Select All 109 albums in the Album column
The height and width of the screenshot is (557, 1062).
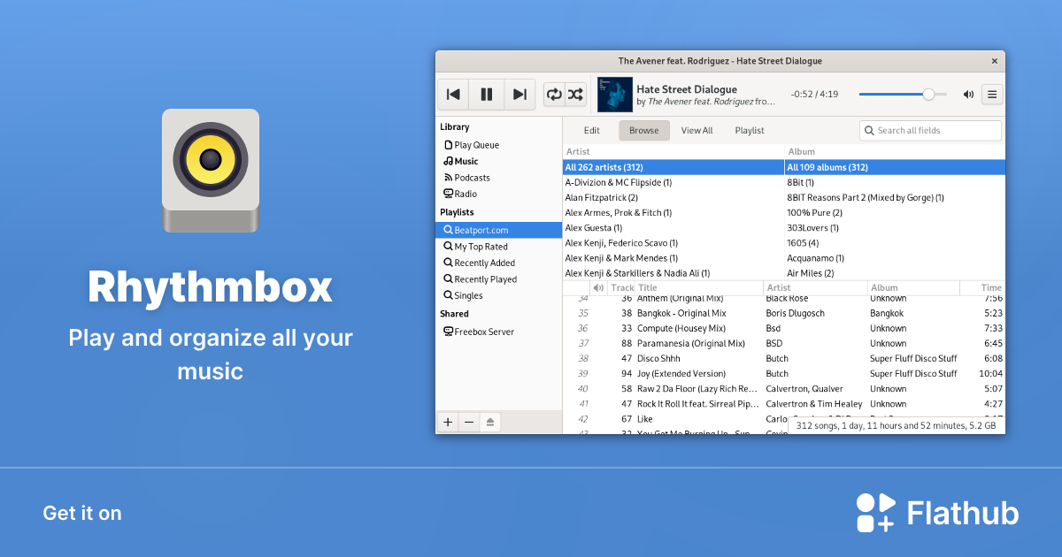click(x=827, y=166)
